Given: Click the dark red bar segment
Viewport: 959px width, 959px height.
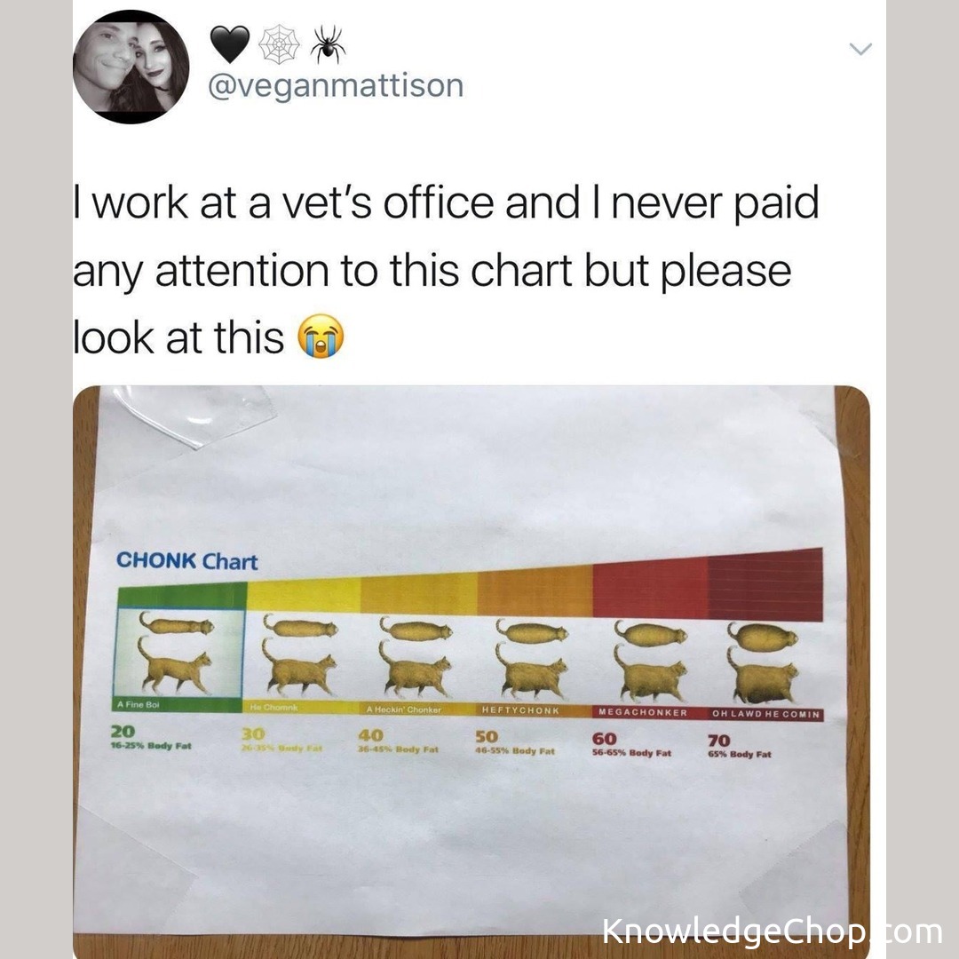Looking at the screenshot, I should click(765, 584).
